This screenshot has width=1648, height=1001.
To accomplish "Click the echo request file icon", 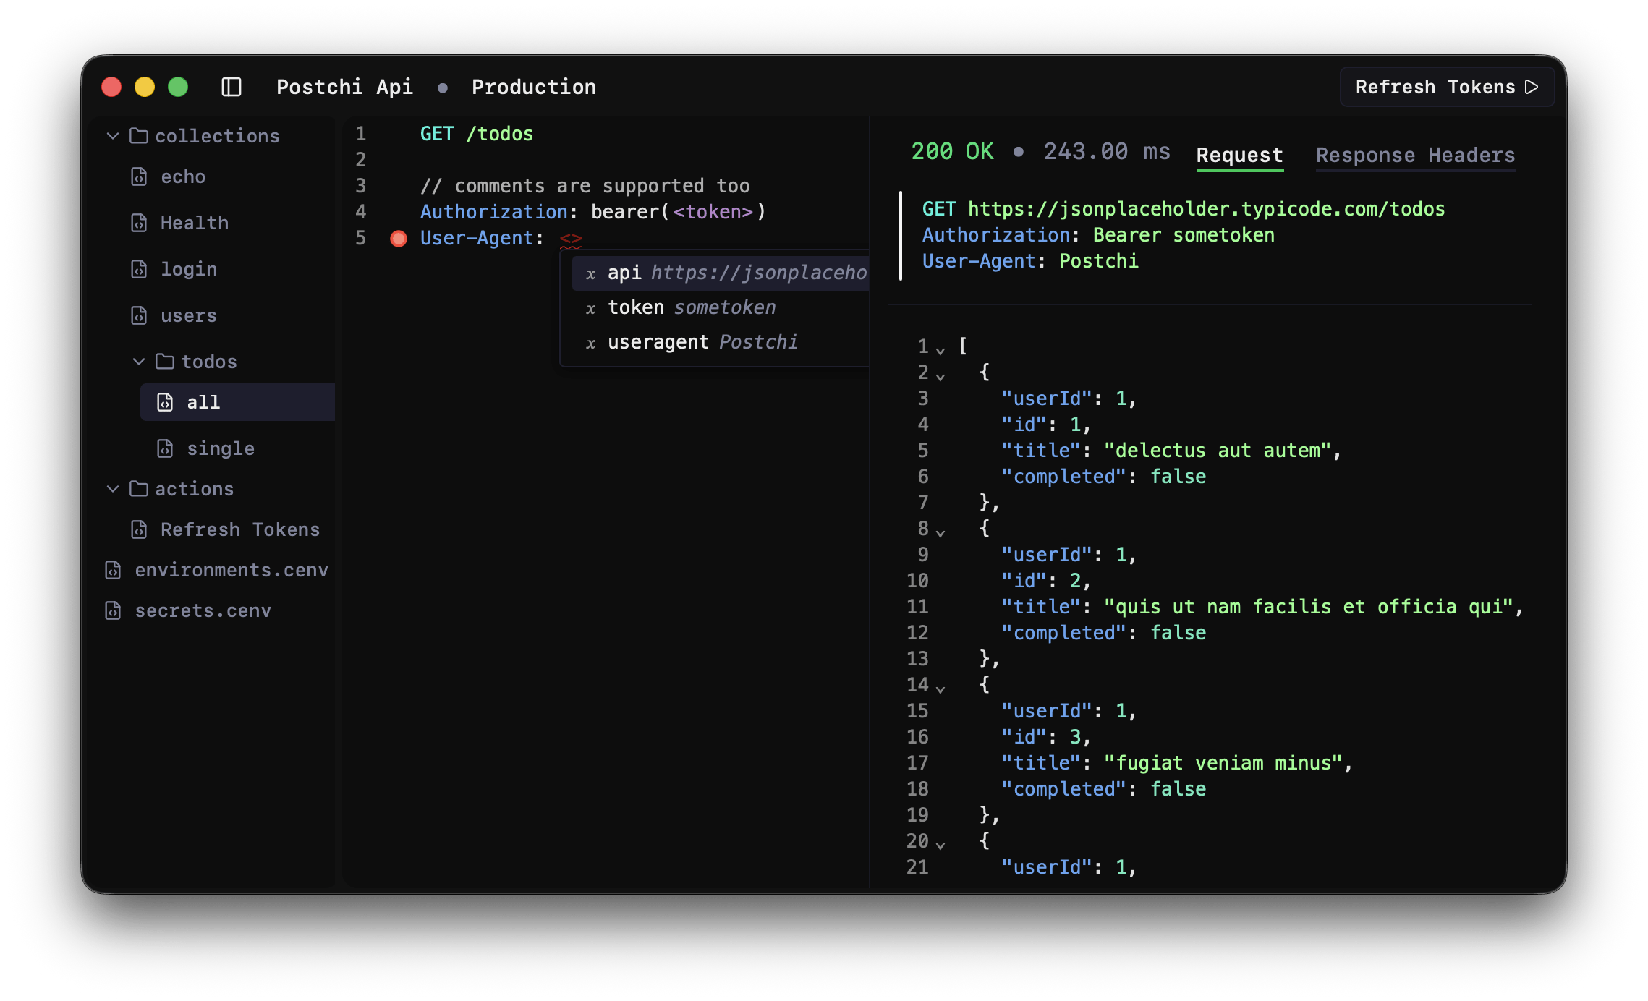I will click(x=139, y=176).
